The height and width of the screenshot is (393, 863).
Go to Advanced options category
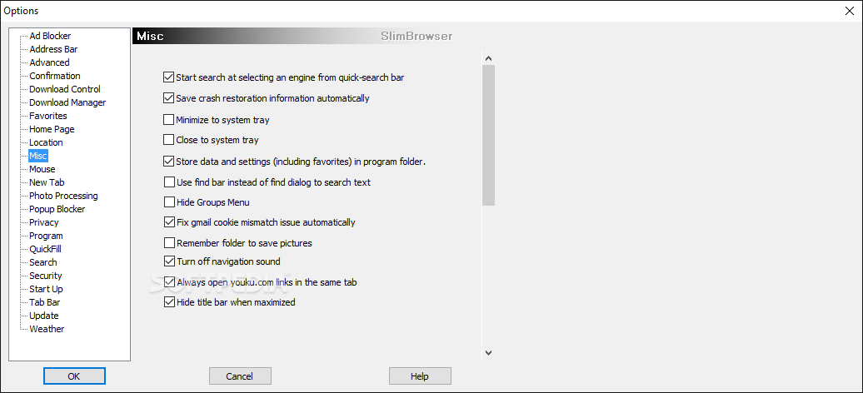click(49, 62)
